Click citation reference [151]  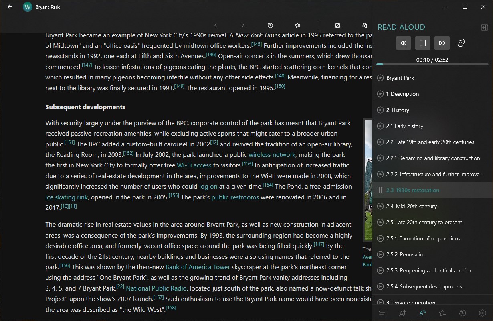(x=69, y=142)
